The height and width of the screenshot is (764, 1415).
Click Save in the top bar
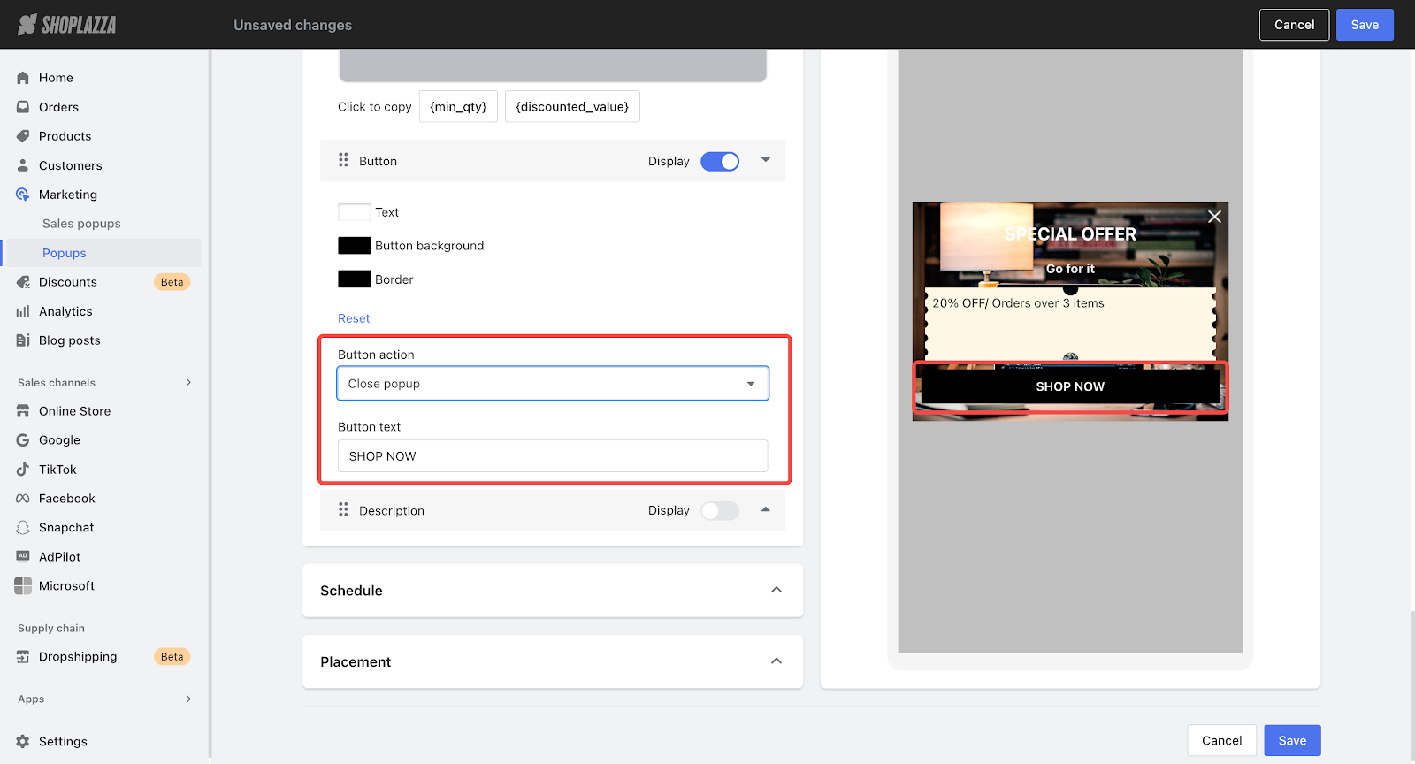1365,25
